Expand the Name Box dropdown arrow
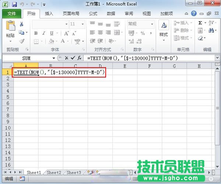This screenshot has width=221, height=184. (x=54, y=58)
